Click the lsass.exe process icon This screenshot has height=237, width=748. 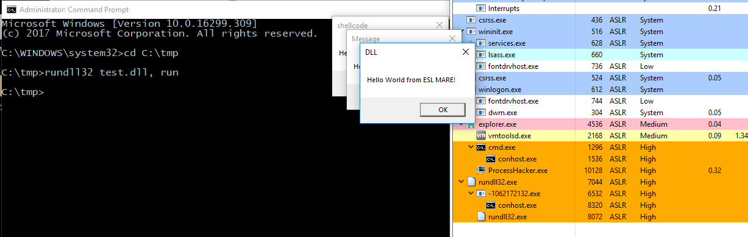click(481, 55)
